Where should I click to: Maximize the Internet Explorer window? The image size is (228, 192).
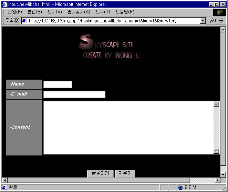coord(217,4)
